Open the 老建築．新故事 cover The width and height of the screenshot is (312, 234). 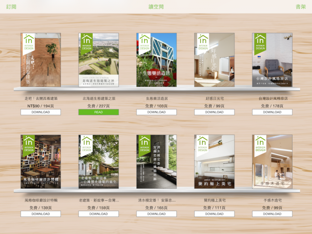98,161
